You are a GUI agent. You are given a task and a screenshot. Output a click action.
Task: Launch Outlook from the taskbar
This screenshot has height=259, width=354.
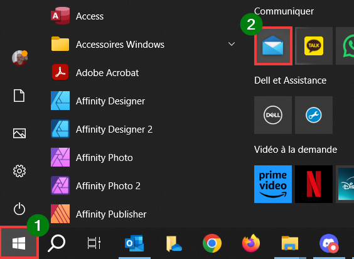pos(134,243)
